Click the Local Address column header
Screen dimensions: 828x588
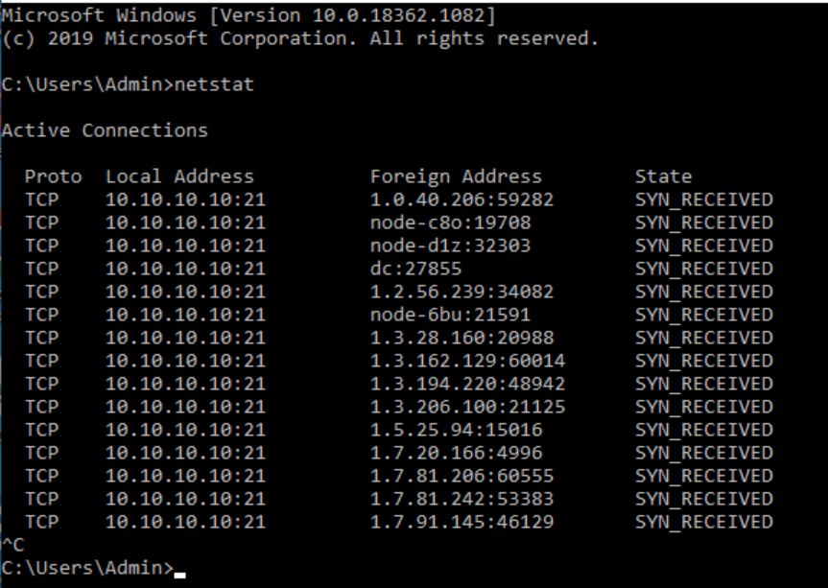[x=179, y=176]
